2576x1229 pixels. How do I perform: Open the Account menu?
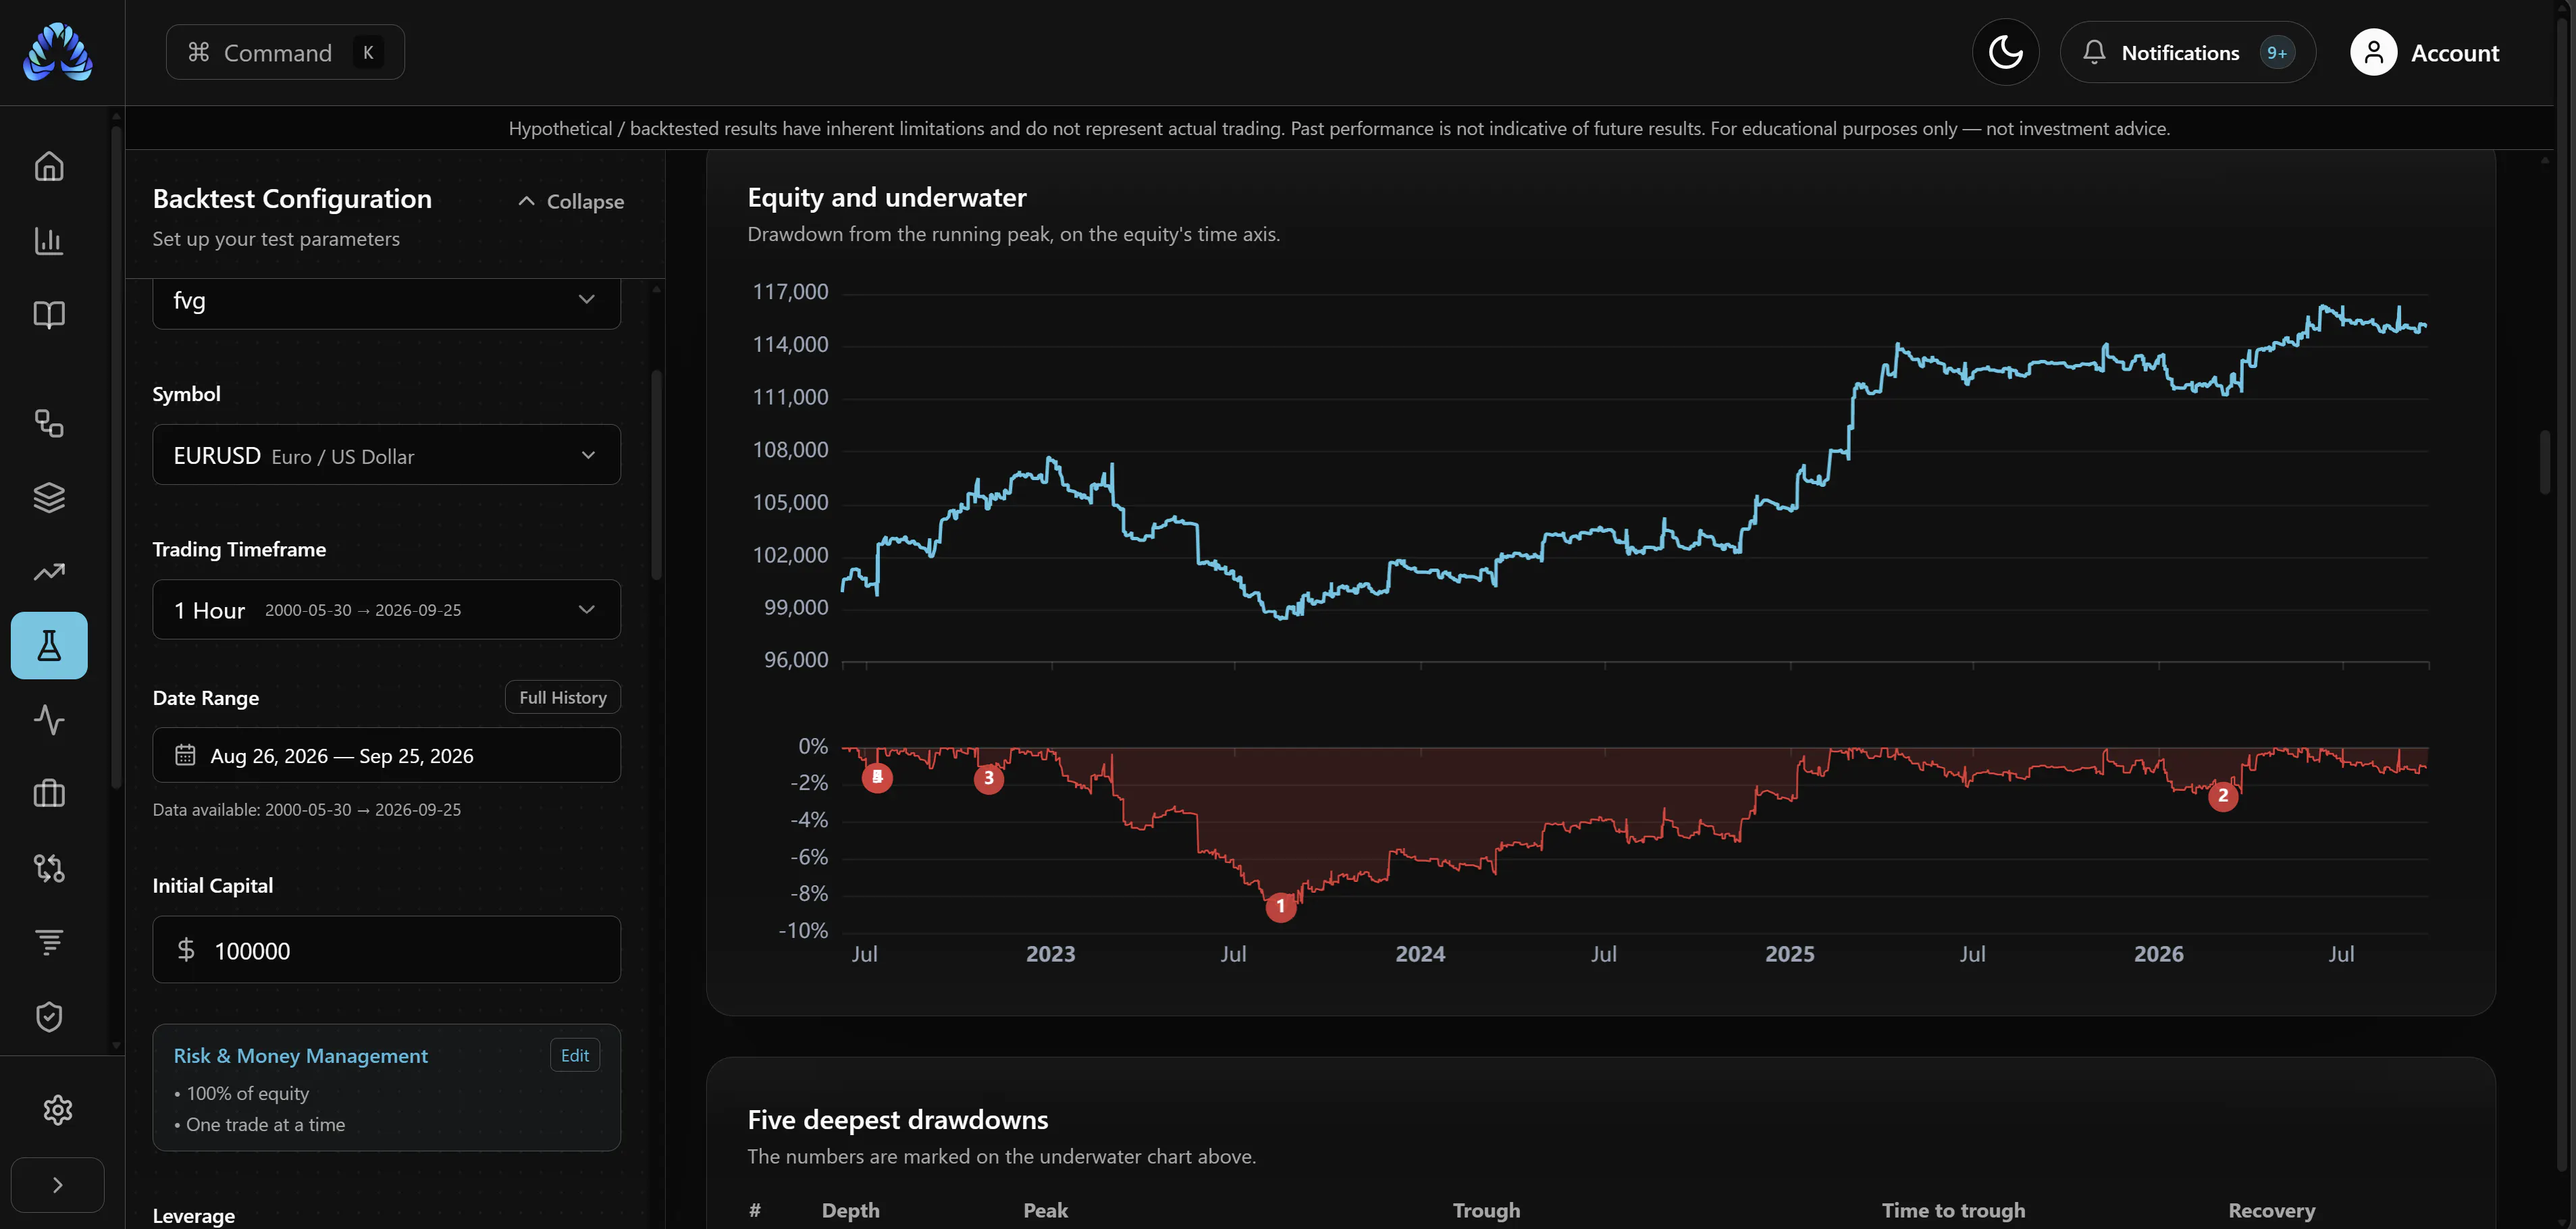pyautogui.click(x=2425, y=52)
